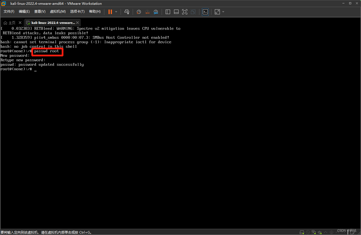
Task: Click the network adapter status icon
Action: pyautogui.click(x=314, y=232)
